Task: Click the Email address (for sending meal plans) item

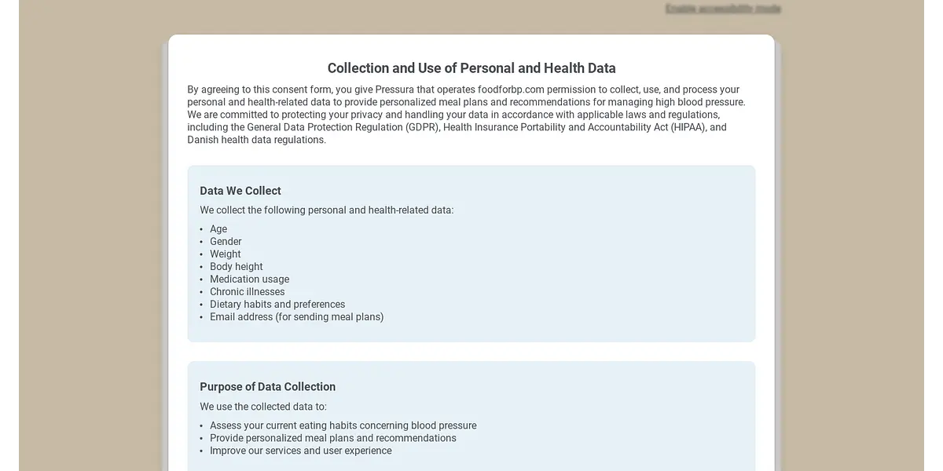Action: click(296, 317)
